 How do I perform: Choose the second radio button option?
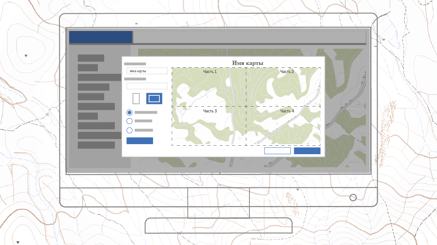(130, 121)
